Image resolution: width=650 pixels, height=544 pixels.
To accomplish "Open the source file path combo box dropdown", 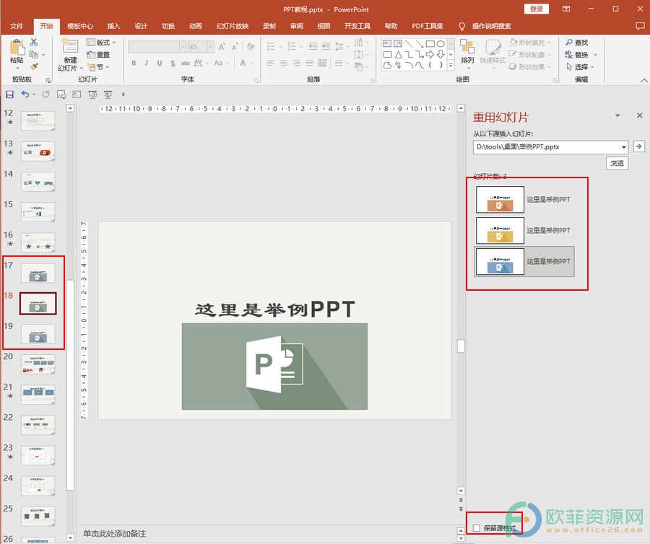I will point(624,147).
